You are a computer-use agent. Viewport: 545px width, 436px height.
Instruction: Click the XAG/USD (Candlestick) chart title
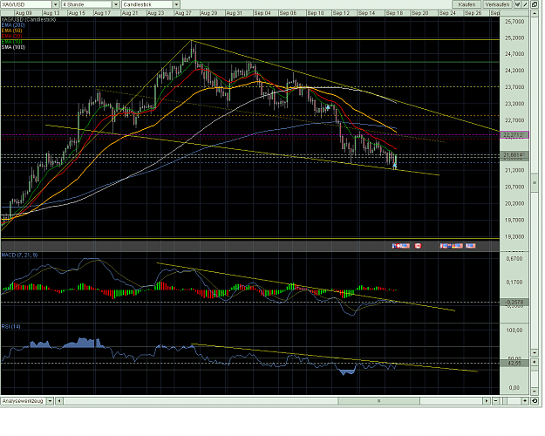(x=29, y=19)
